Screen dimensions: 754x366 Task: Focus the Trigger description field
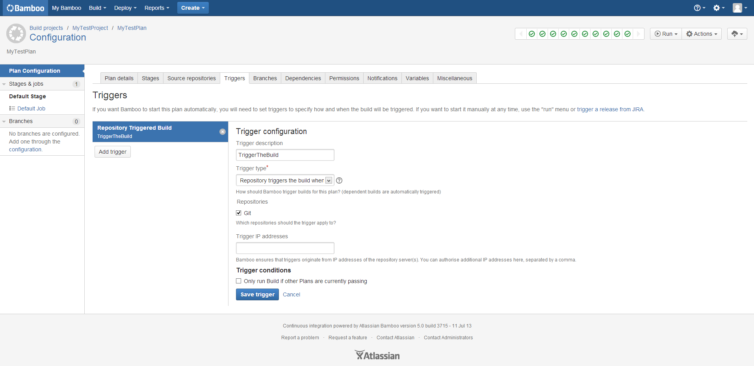coord(285,155)
